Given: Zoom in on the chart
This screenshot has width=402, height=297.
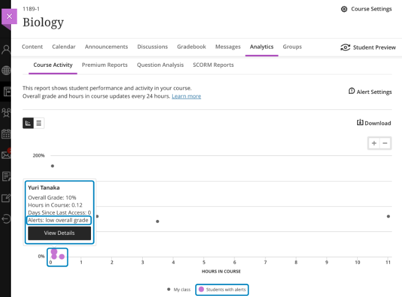Looking at the screenshot, I should click(x=374, y=143).
